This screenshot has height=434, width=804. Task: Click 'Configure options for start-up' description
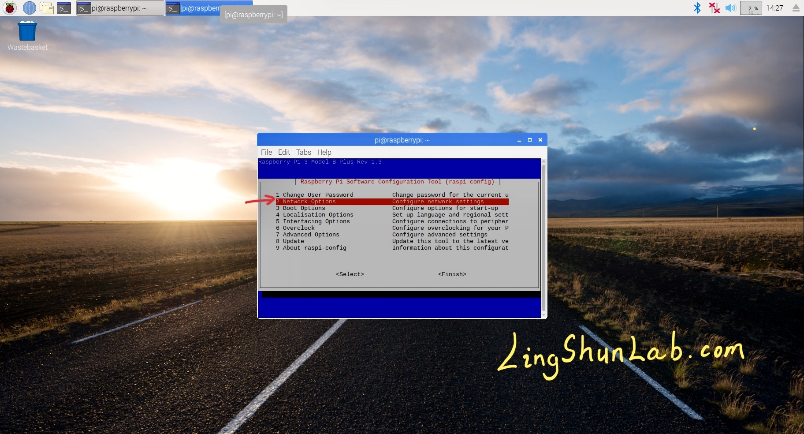coord(445,208)
